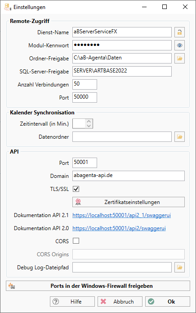Click the Dokumentation API 2.1 label

coord(41,215)
